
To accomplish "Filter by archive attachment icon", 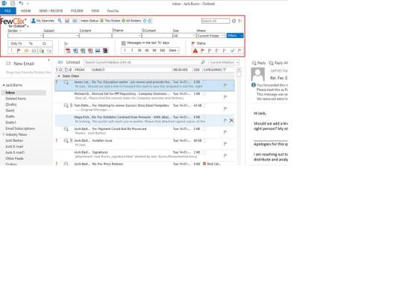I will (x=105, y=51).
